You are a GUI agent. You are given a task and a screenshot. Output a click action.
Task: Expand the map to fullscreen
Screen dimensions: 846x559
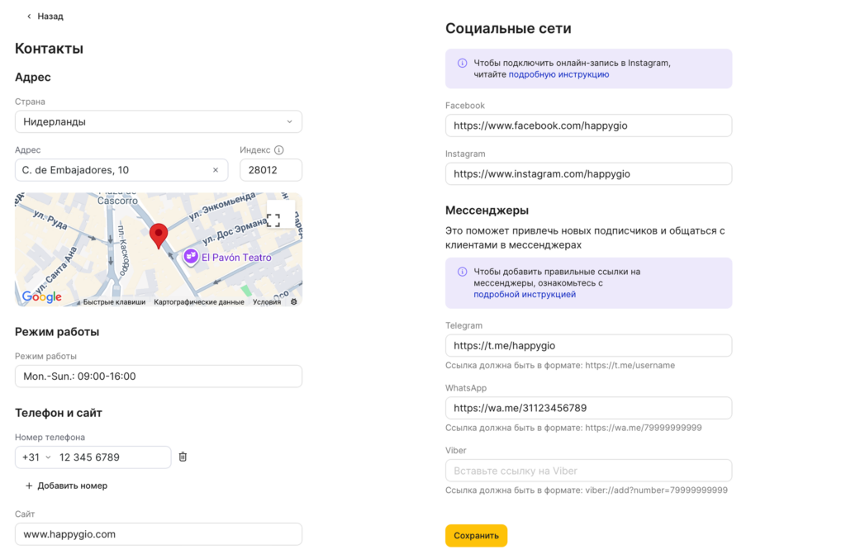click(x=273, y=220)
